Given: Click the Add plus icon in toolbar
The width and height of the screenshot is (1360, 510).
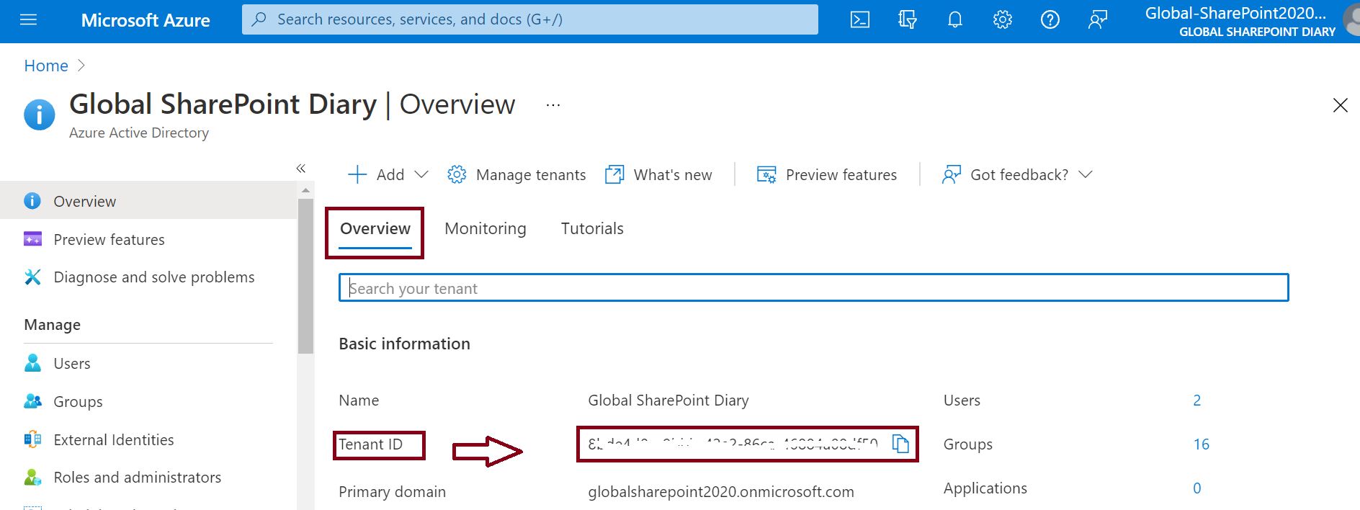Looking at the screenshot, I should click(357, 174).
